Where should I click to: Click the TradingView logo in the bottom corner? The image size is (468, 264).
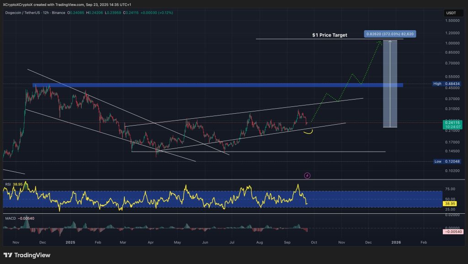click(x=26, y=256)
